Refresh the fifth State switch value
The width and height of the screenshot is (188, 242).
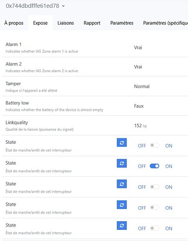[122, 226]
